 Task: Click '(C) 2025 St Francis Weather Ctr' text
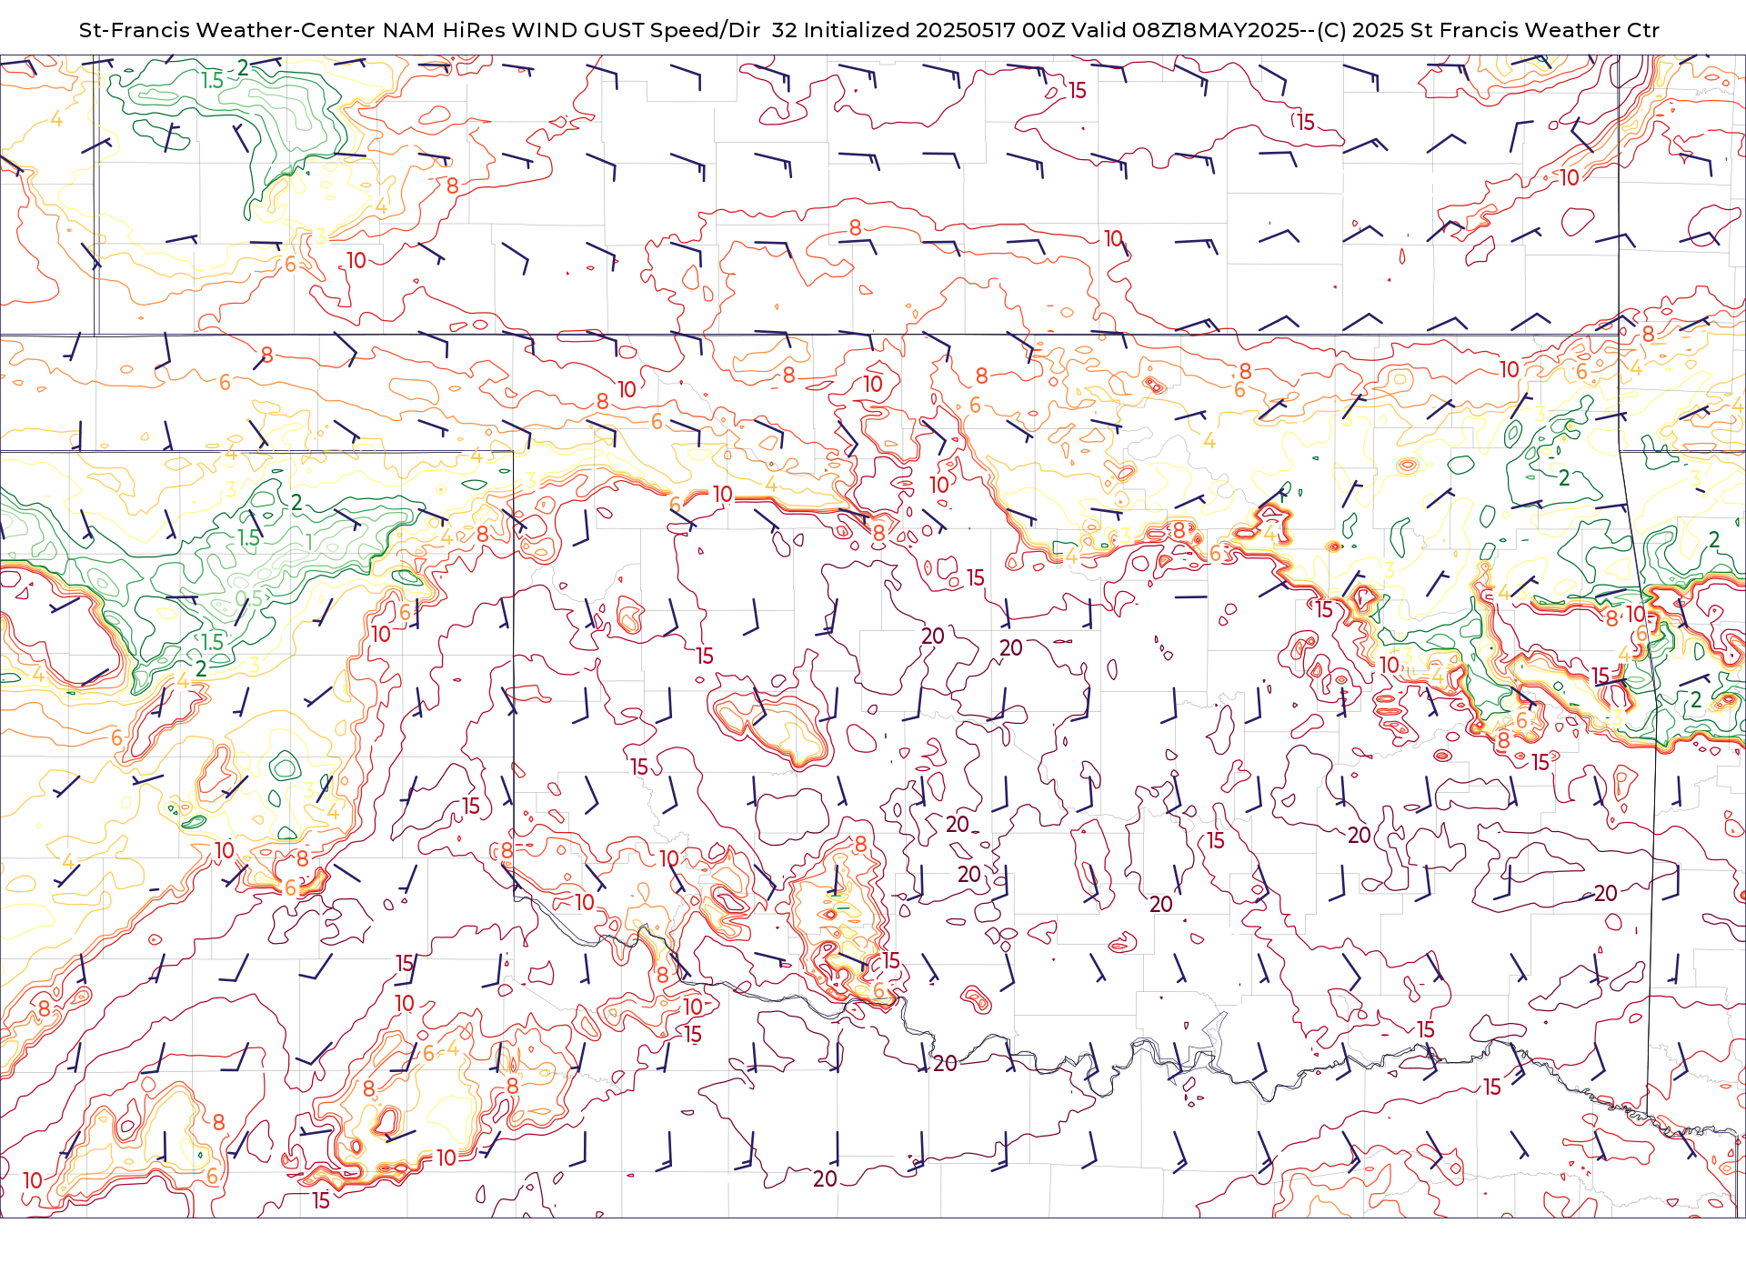coord(1489,30)
